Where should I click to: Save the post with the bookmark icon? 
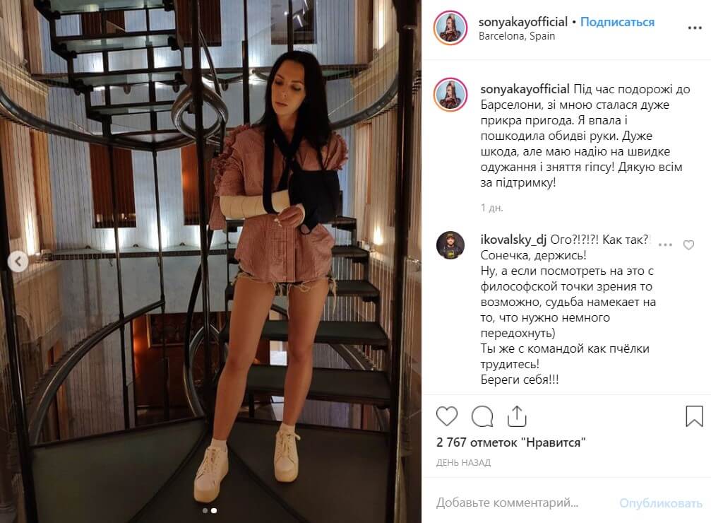pyautogui.click(x=694, y=416)
